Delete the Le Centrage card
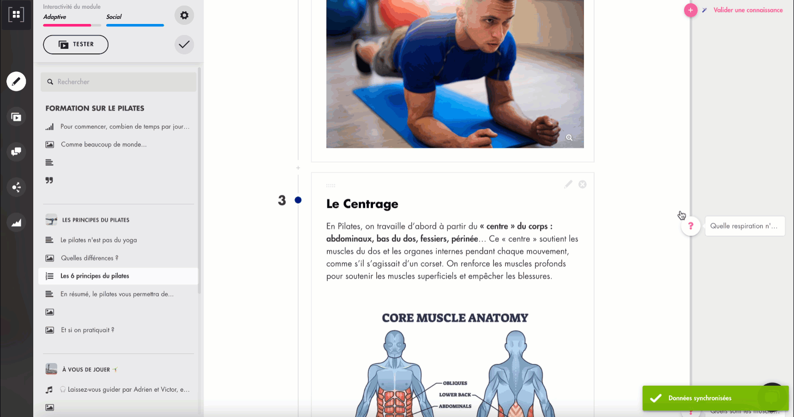Image resolution: width=794 pixels, height=417 pixels. 583,184
